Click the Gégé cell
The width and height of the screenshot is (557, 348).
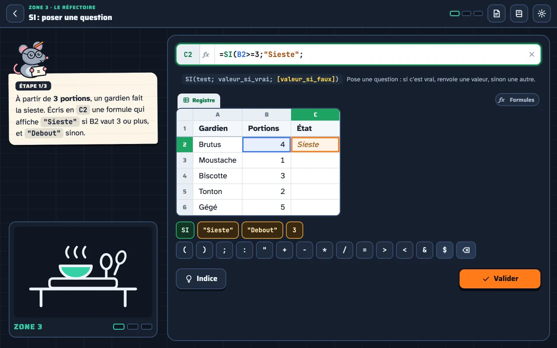(x=218, y=207)
